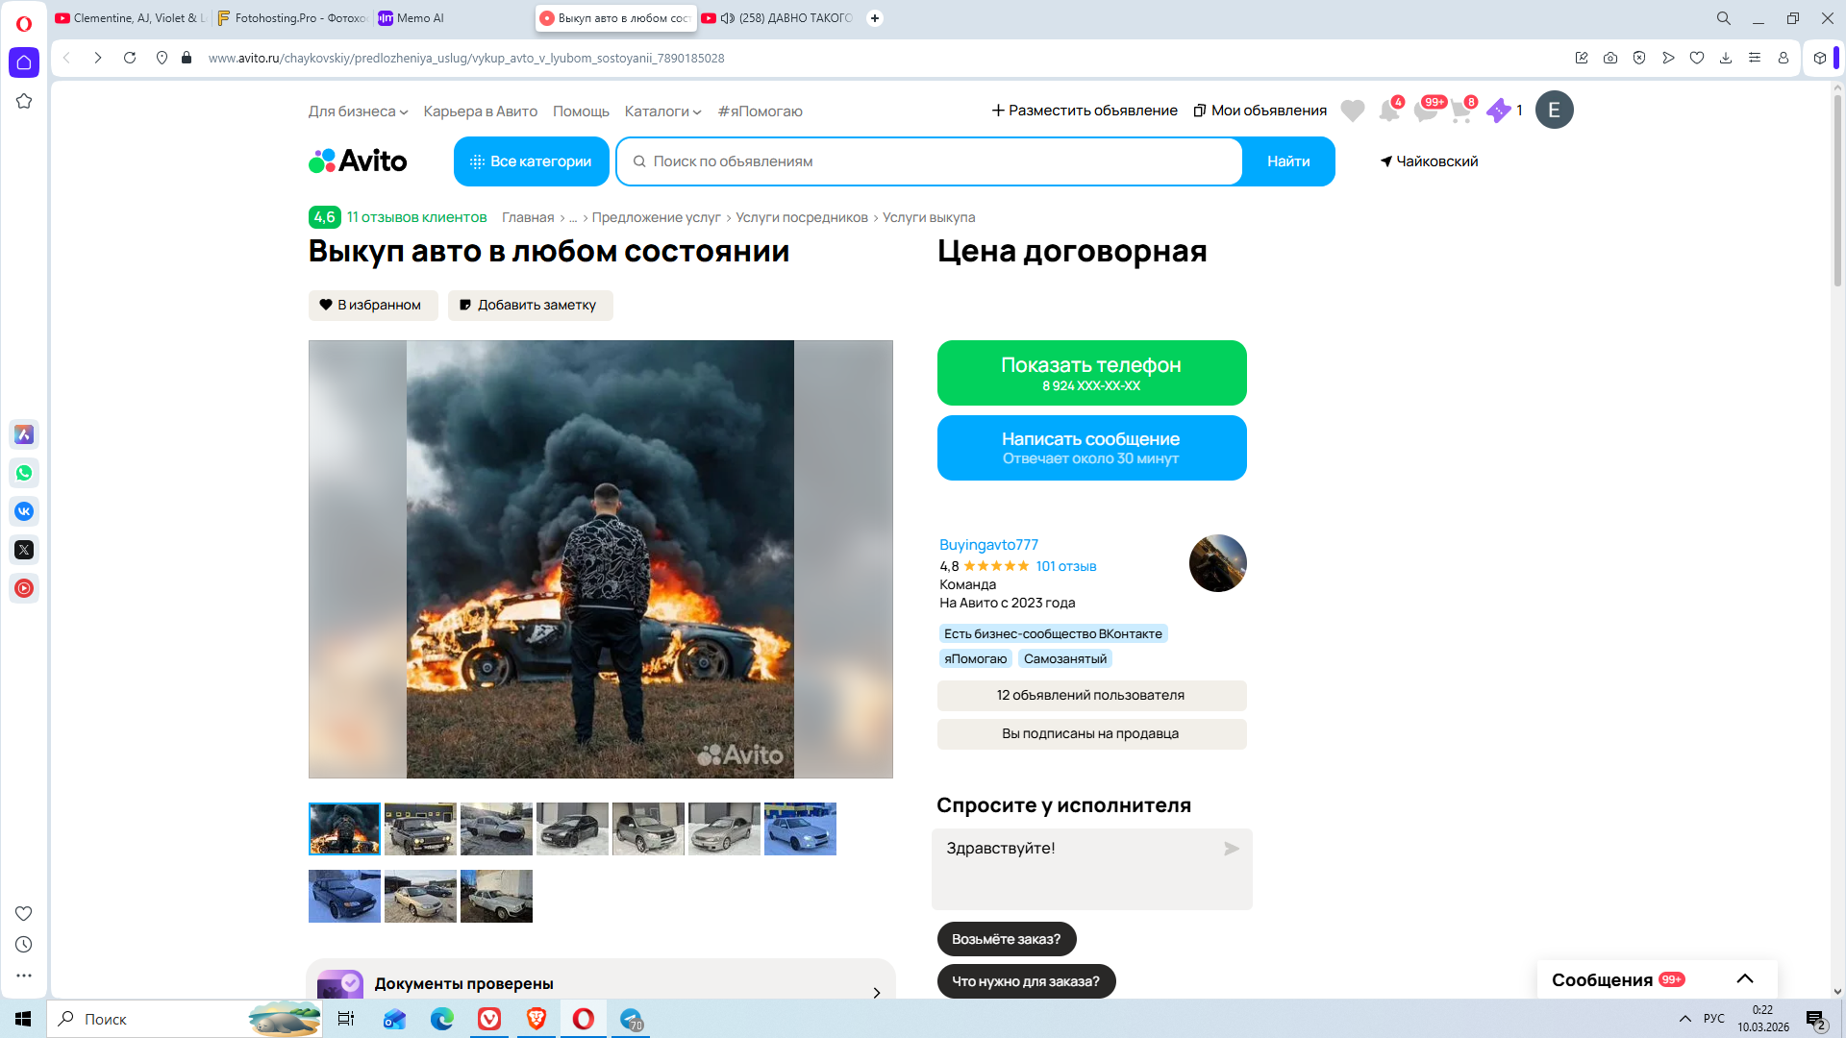1846x1038 pixels.
Task: Expand the 'Сообщения' chat panel chevron
Action: tap(1744, 979)
